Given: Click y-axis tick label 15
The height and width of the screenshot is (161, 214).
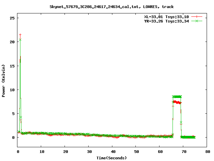Looking at the screenshot, I should click(x=12, y=66).
